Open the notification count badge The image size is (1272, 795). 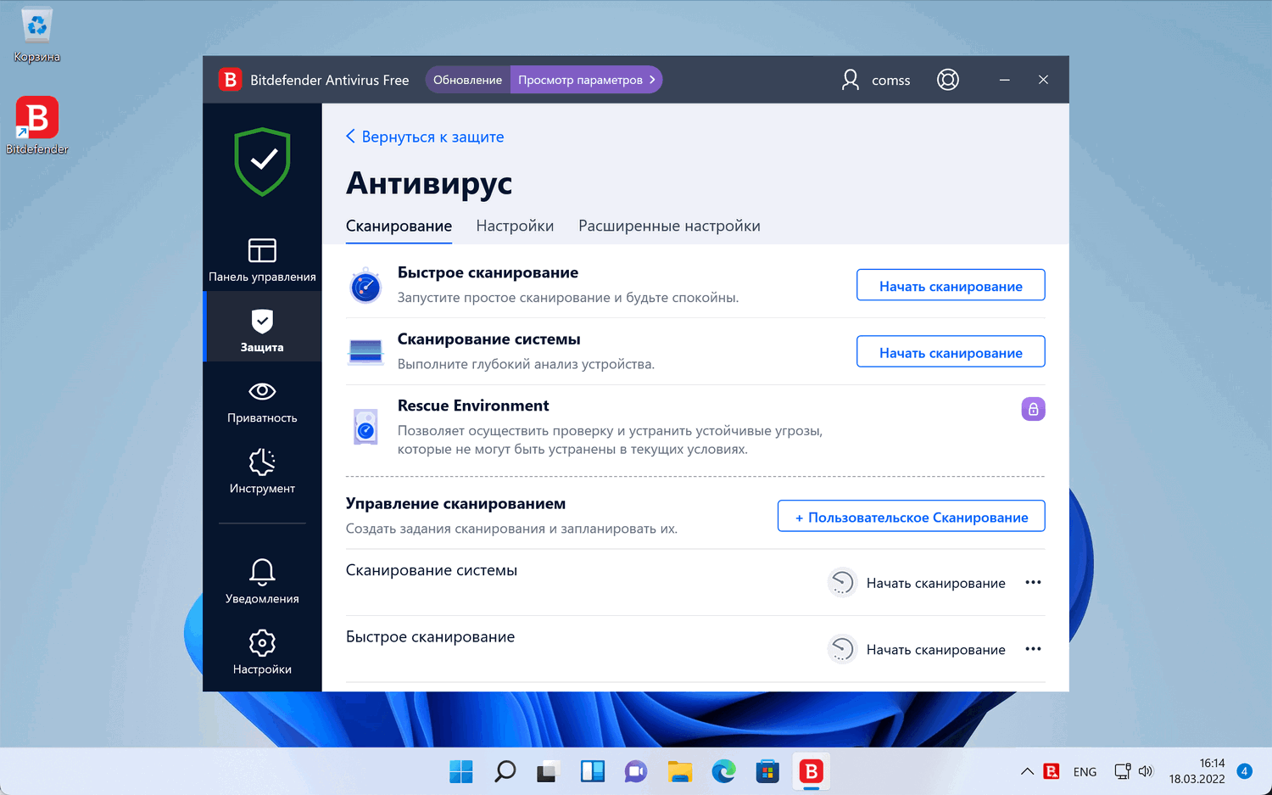(x=1244, y=771)
